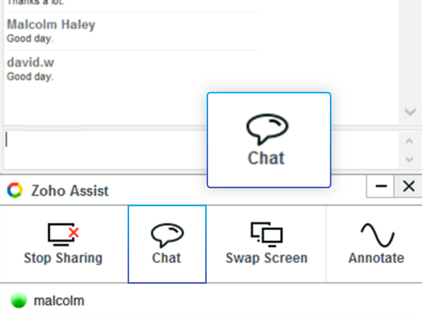Minimize the Zoho Assist panel
The height and width of the screenshot is (317, 422).
coord(381,187)
